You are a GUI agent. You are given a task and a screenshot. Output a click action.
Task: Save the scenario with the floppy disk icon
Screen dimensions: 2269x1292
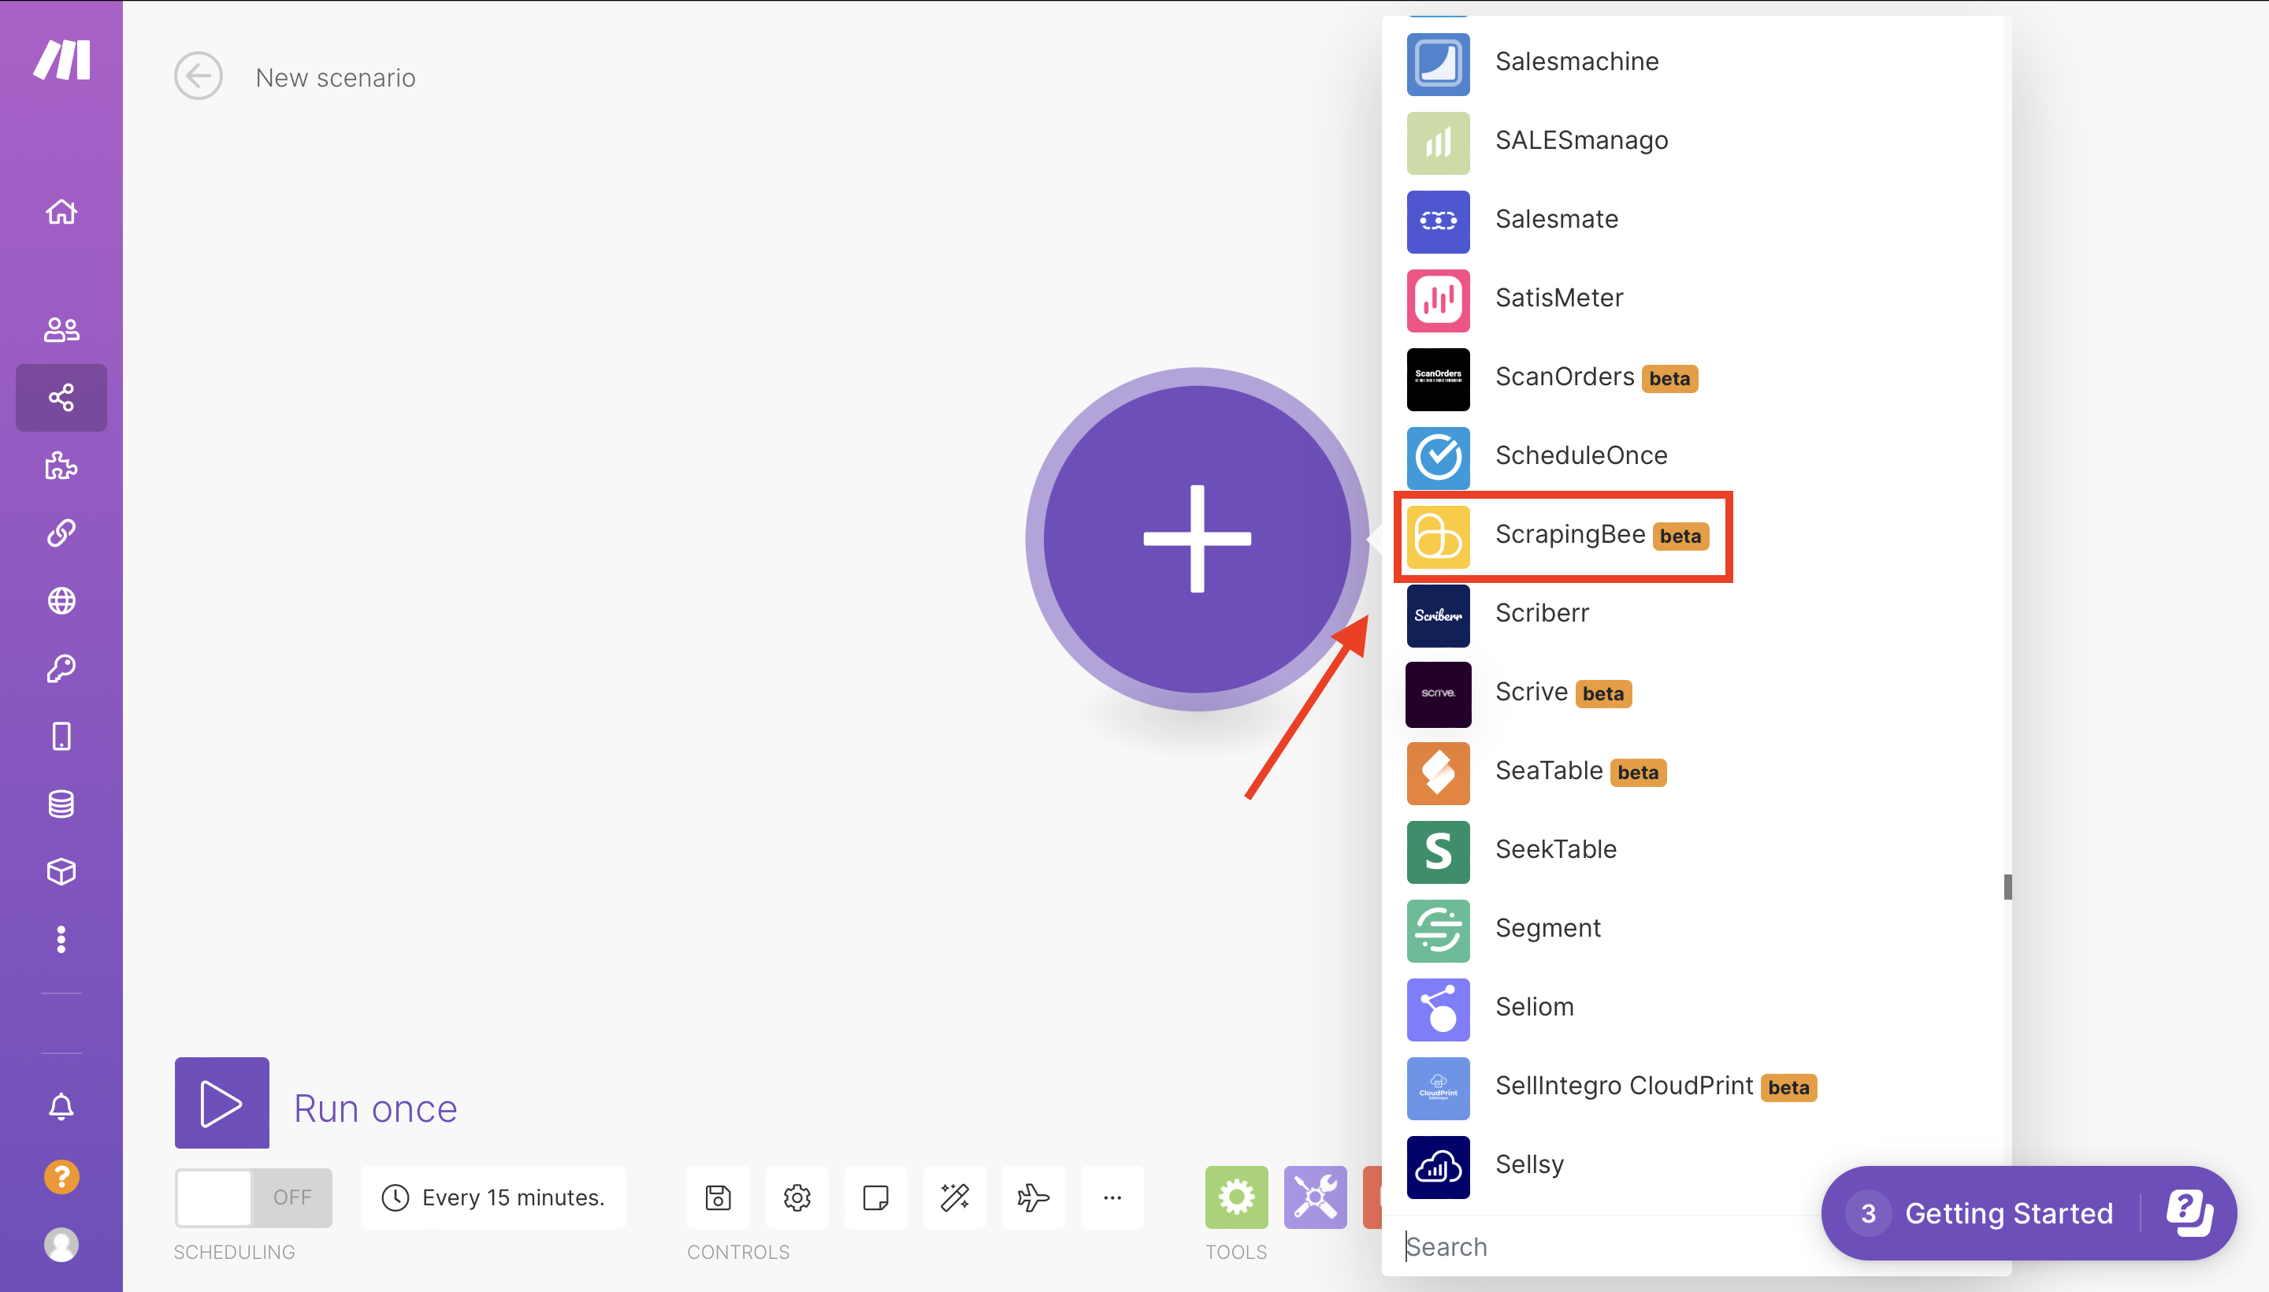point(717,1197)
